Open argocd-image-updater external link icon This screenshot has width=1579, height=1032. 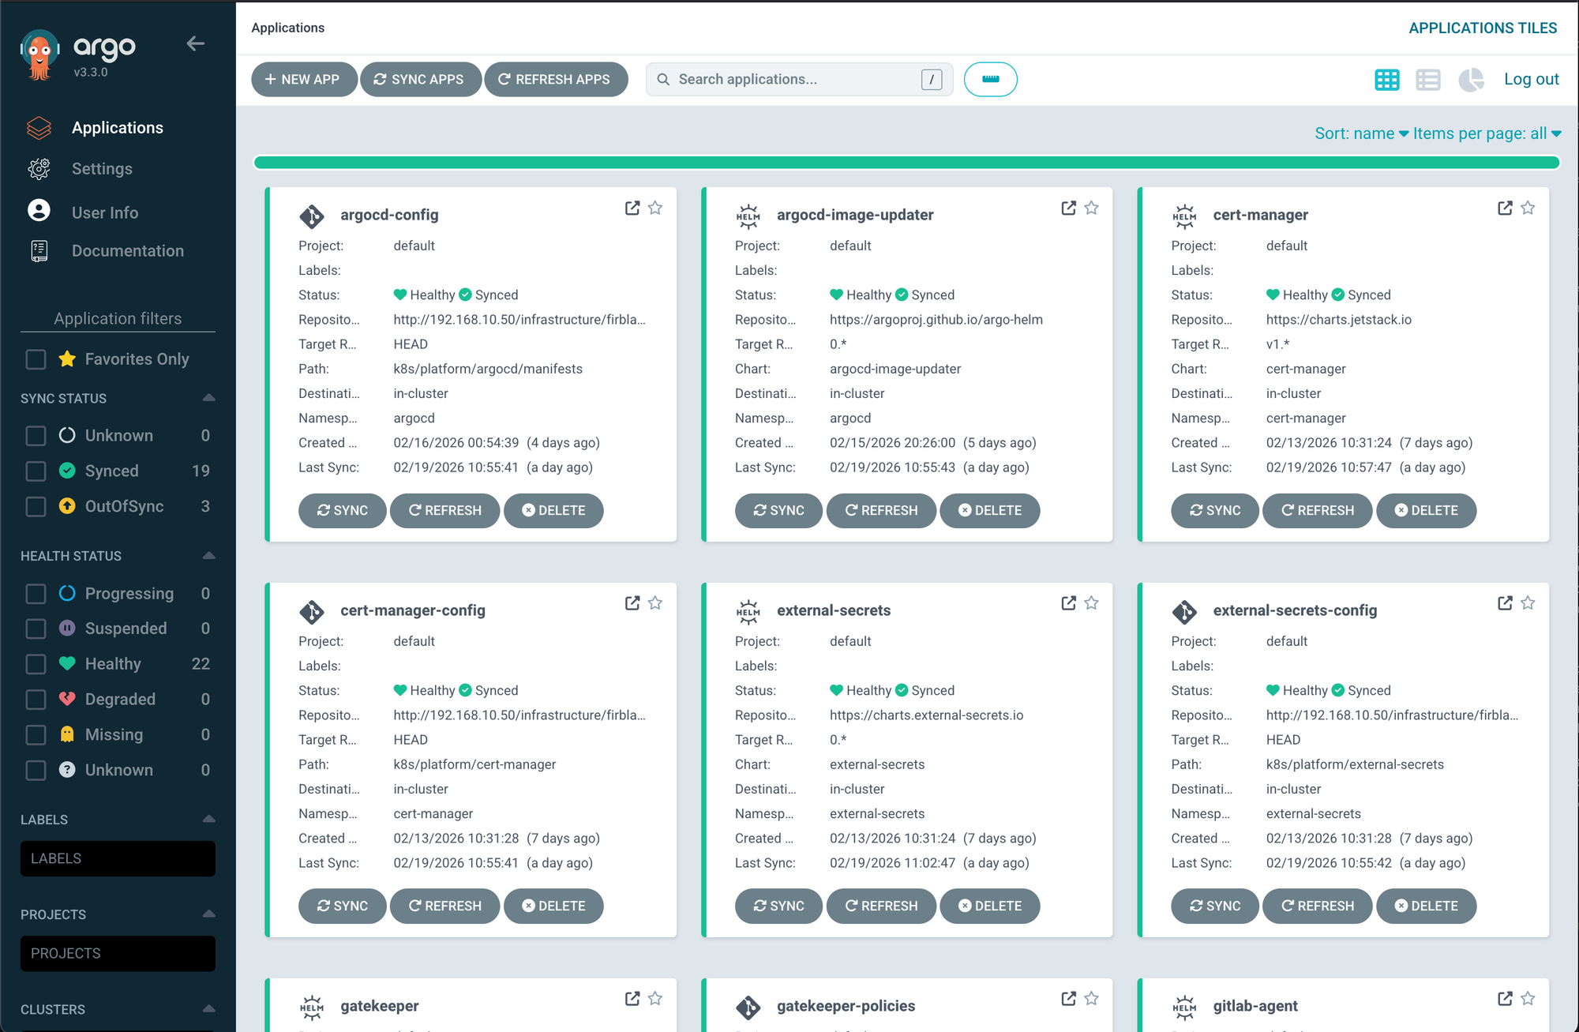(1068, 208)
